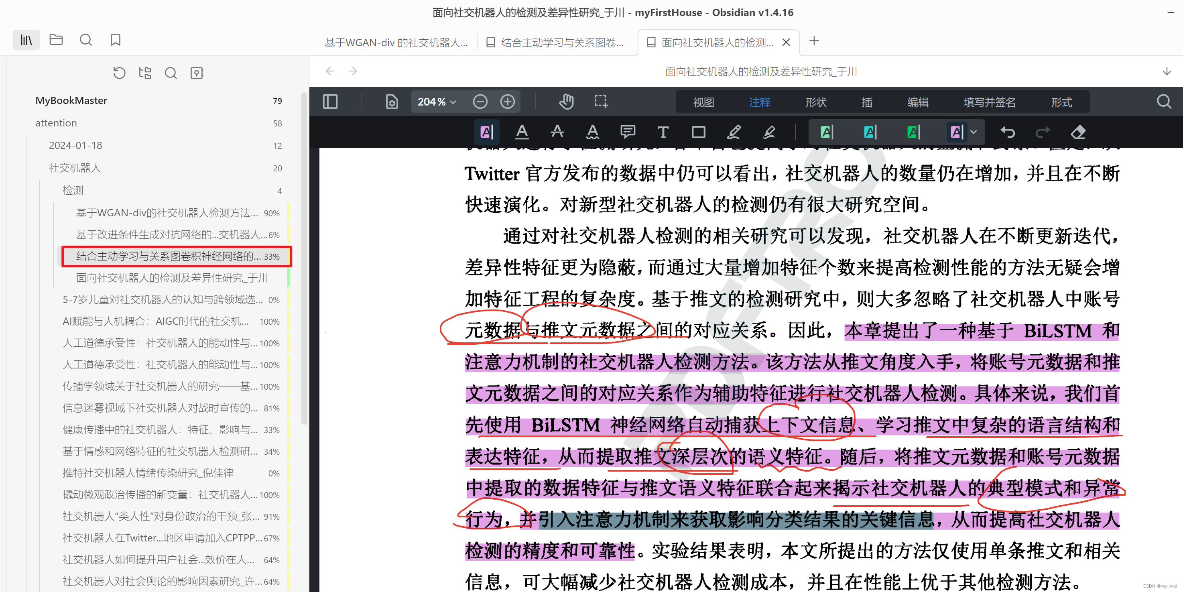This screenshot has width=1183, height=592.
Task: Open a new tab with plus button
Action: pyautogui.click(x=814, y=41)
